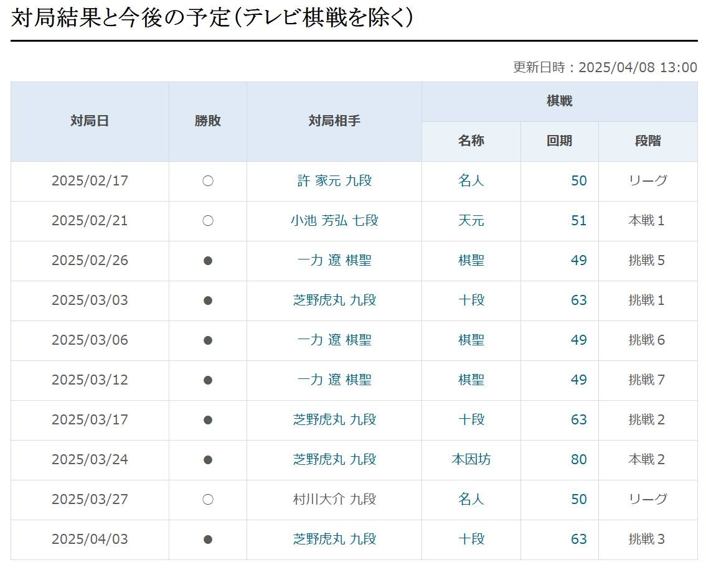Click round 50 in the 2025/03/27 row
Image resolution: width=706 pixels, height=570 pixels.
(x=578, y=500)
